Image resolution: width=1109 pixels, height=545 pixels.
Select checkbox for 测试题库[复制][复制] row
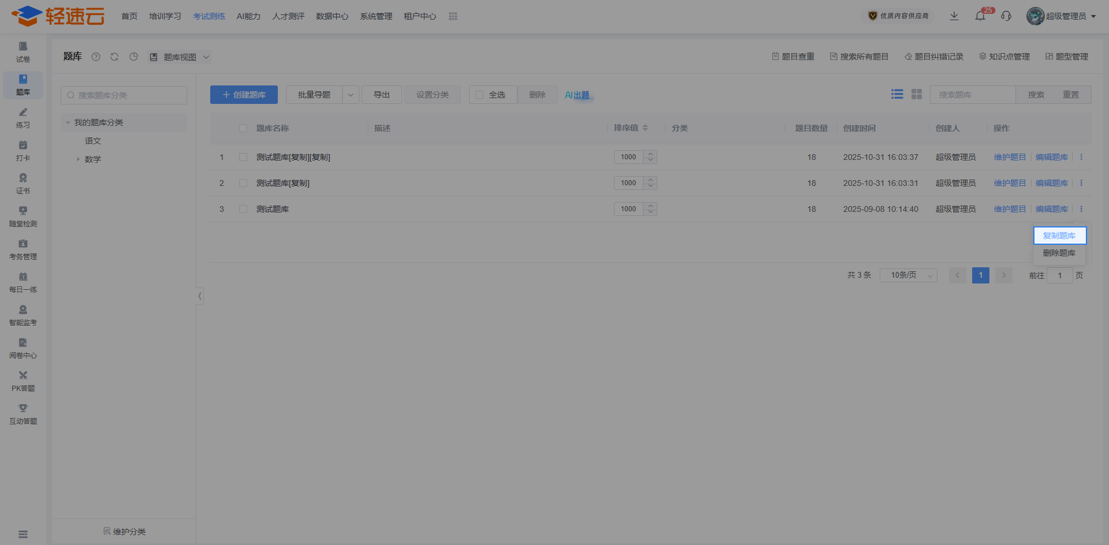tap(243, 157)
